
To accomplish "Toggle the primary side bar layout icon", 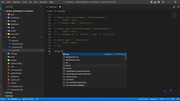I will 152,2.
